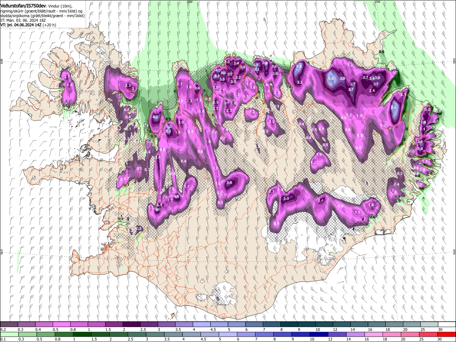Click the Veðurstofan/IS750dev map title
This screenshot has width=456, height=342.
(x=23, y=6)
